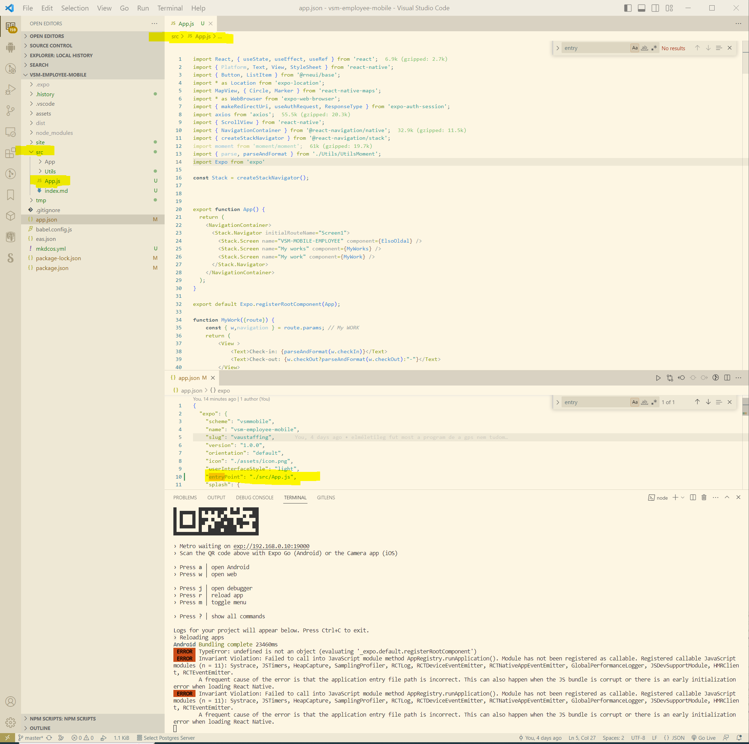Expand the node_modules folder

[54, 133]
